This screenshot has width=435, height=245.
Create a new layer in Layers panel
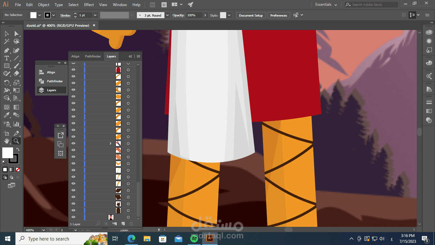tap(123, 224)
